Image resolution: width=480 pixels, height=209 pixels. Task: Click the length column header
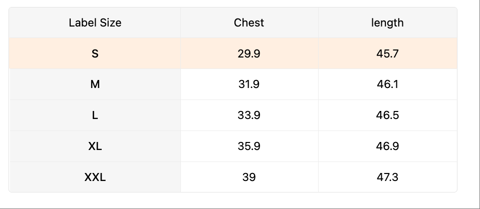tap(387, 22)
